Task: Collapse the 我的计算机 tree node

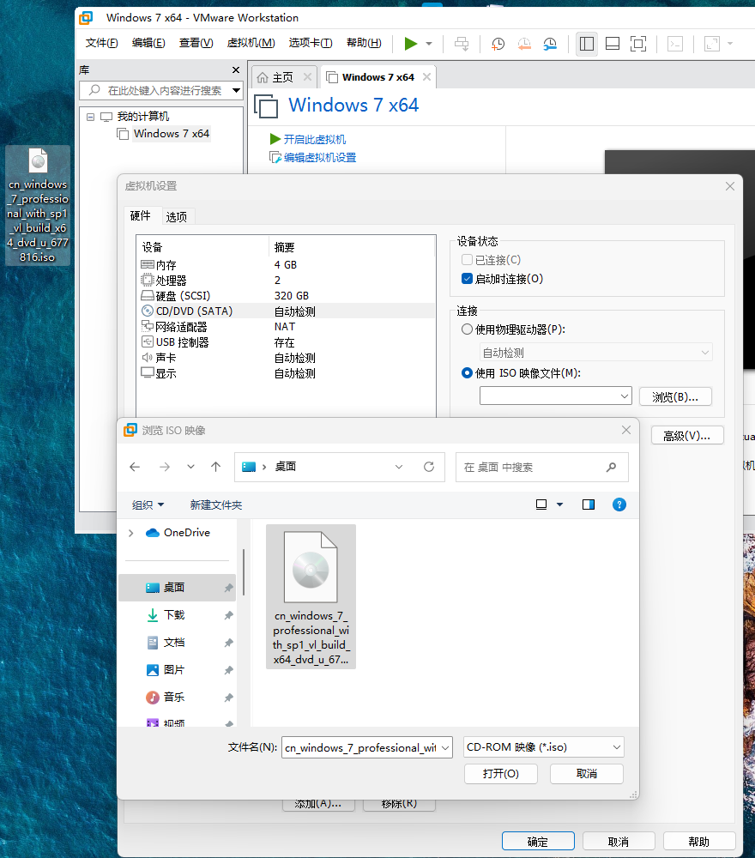Action: (90, 117)
